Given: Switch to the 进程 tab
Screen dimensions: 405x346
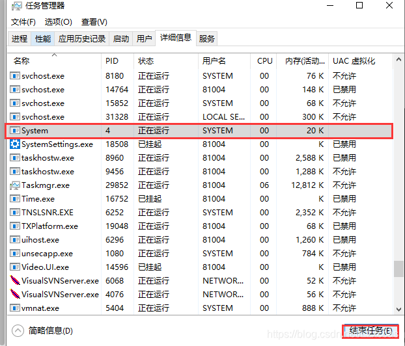Looking at the screenshot, I should point(20,39).
